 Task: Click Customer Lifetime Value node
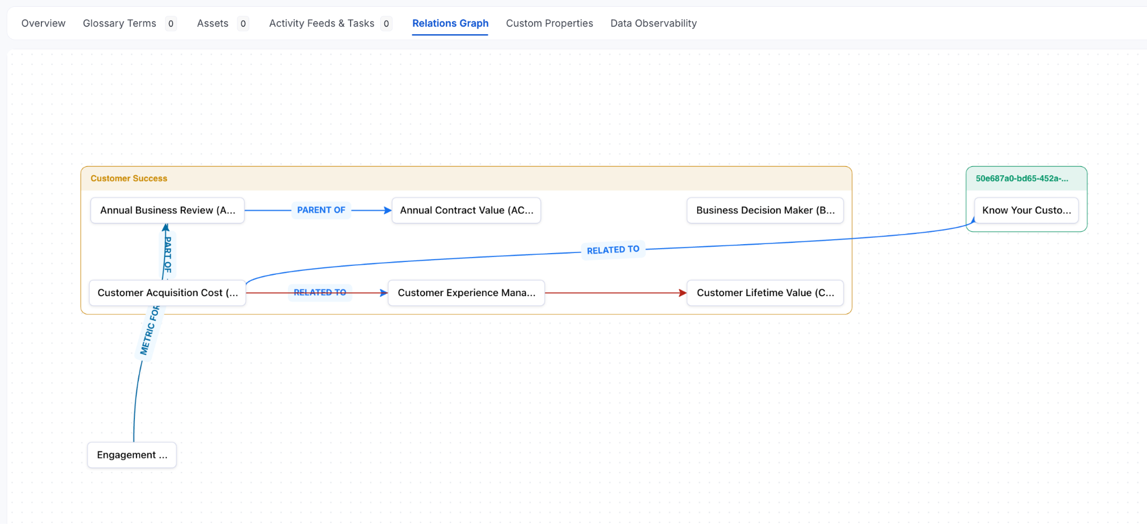pos(764,293)
